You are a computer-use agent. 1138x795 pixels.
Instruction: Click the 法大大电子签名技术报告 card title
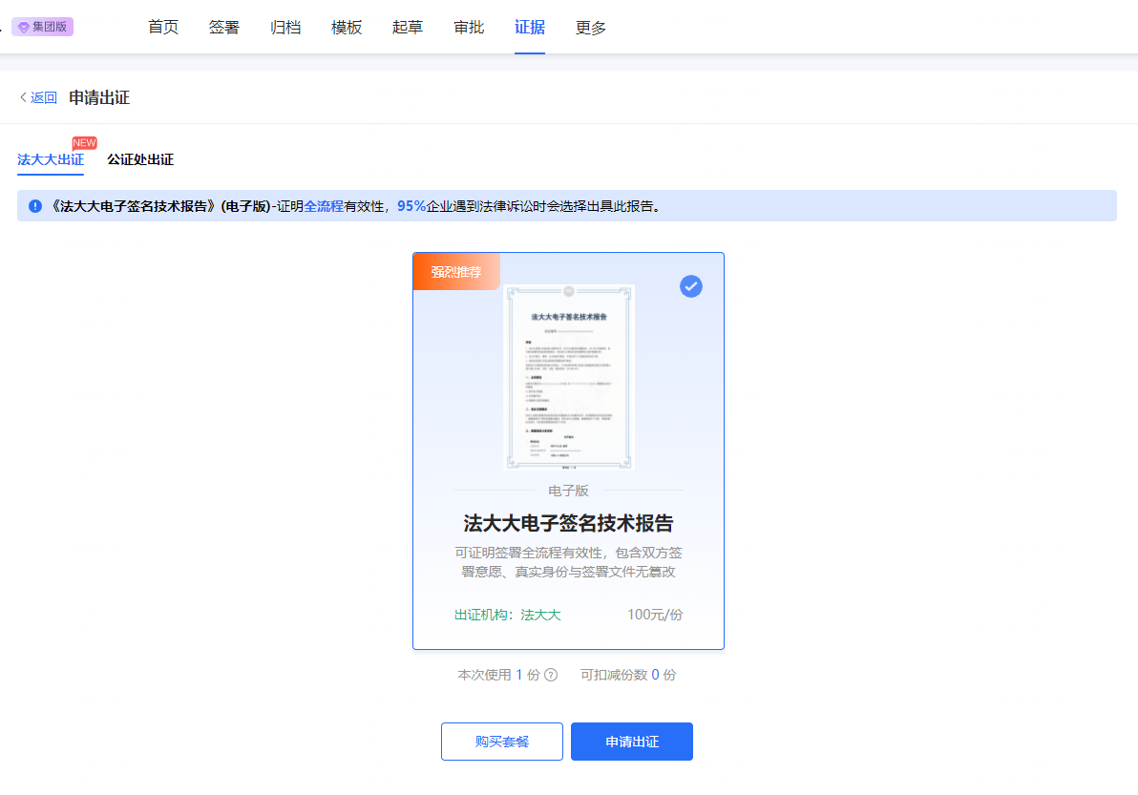568,523
